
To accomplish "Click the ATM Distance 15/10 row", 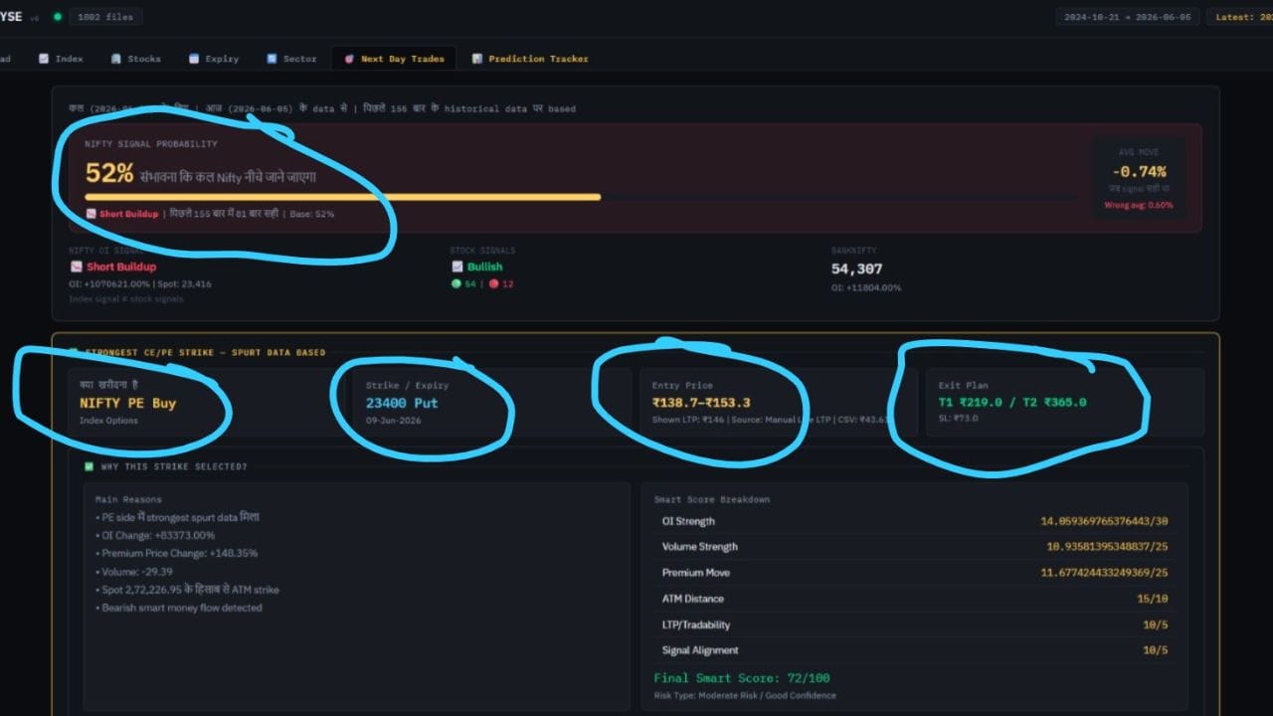I will tap(915, 599).
